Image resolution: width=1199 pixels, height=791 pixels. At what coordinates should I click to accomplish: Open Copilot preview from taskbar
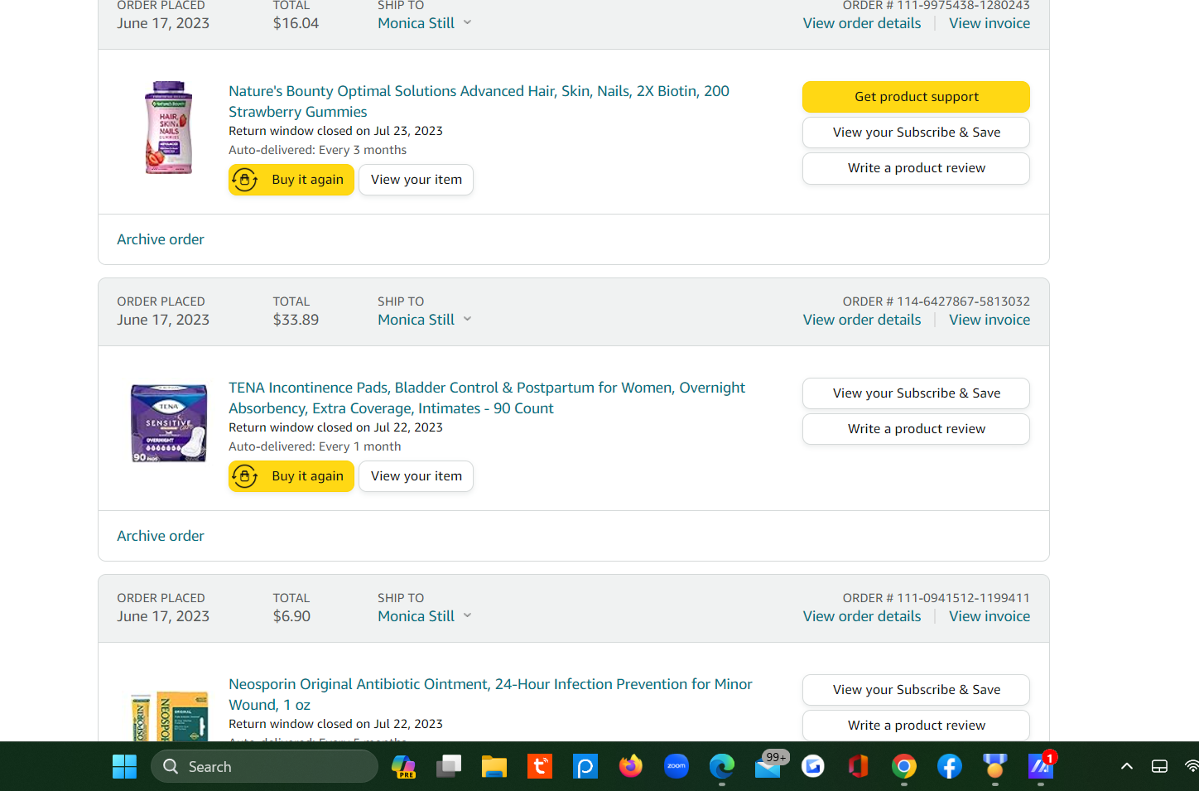coord(403,767)
